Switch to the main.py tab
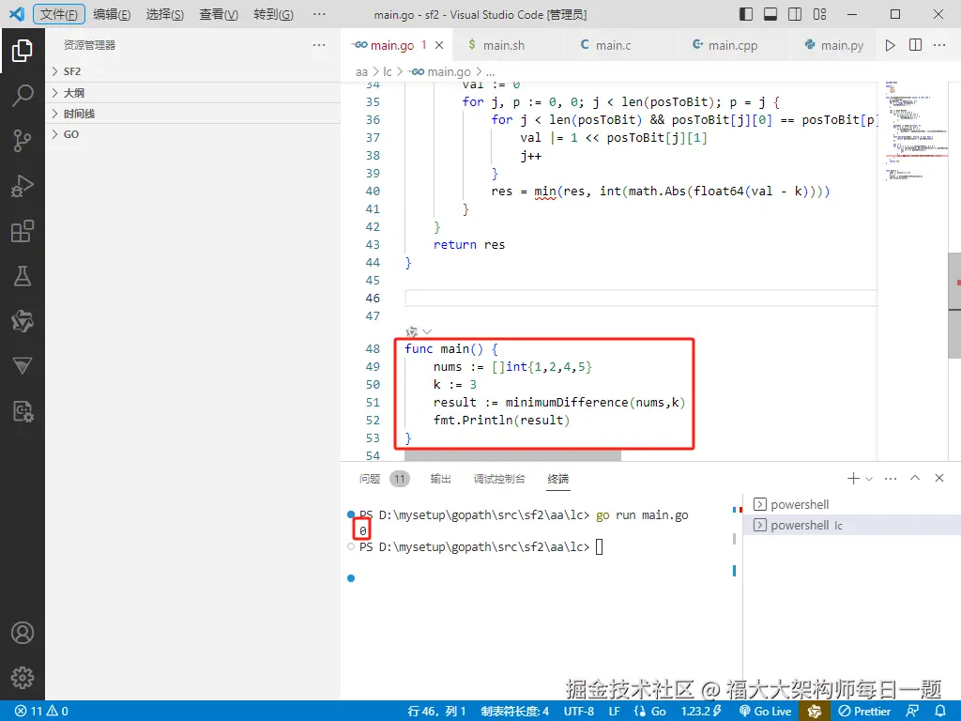This screenshot has height=721, width=961. pyautogui.click(x=833, y=45)
